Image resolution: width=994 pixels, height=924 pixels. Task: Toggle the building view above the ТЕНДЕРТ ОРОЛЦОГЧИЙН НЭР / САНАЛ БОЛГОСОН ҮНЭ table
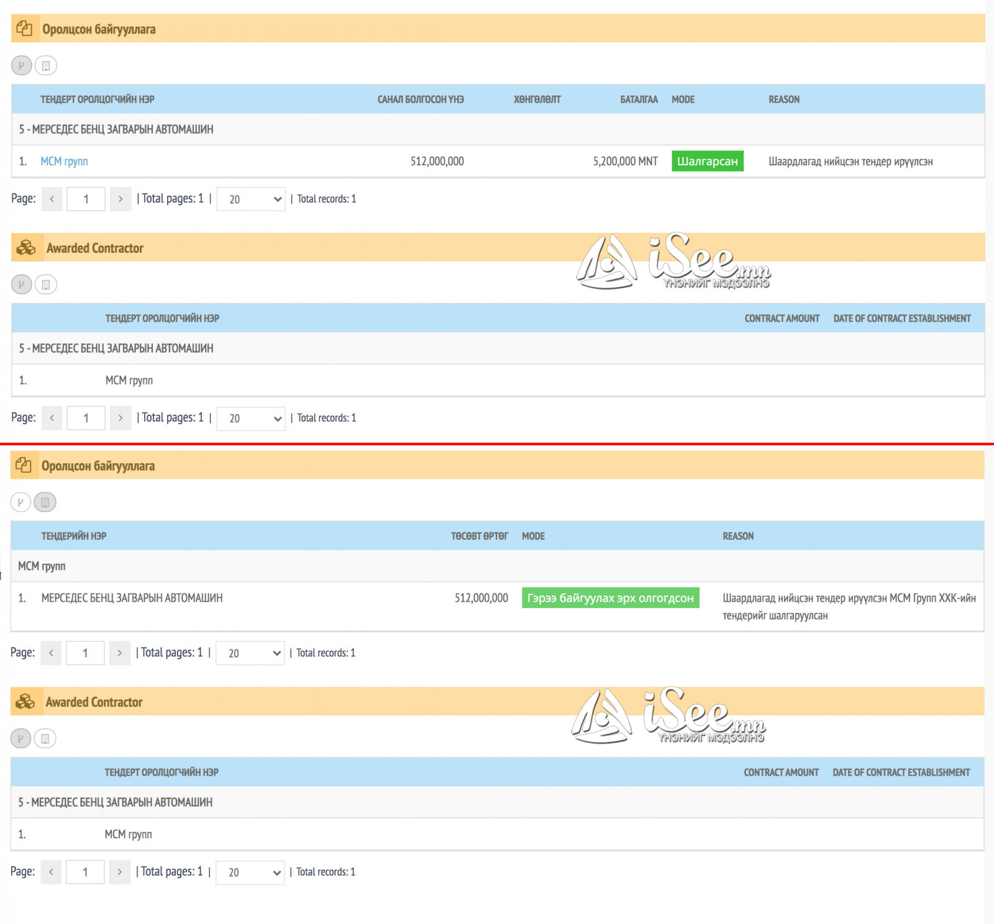coord(46,65)
